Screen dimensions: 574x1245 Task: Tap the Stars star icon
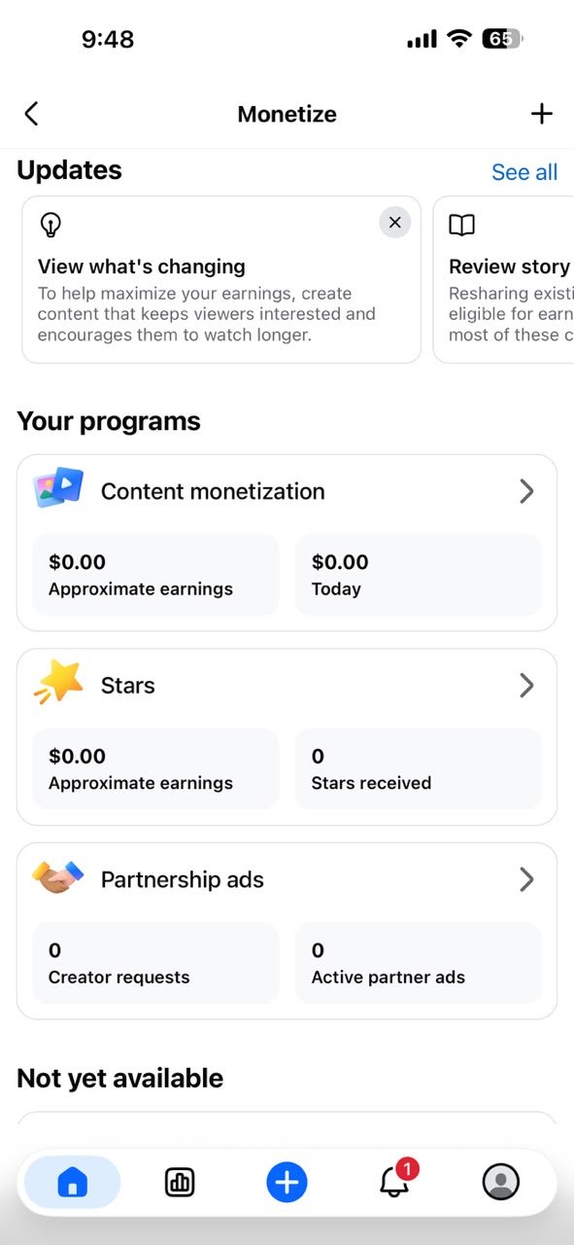coord(58,682)
